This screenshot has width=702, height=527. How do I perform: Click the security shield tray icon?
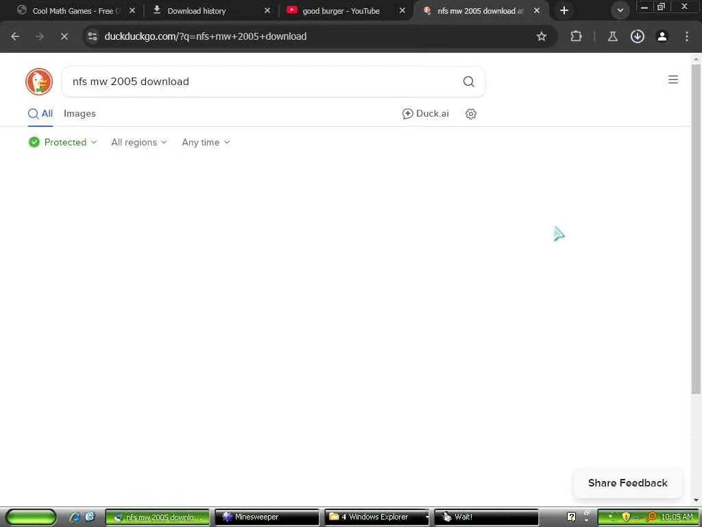(626, 517)
